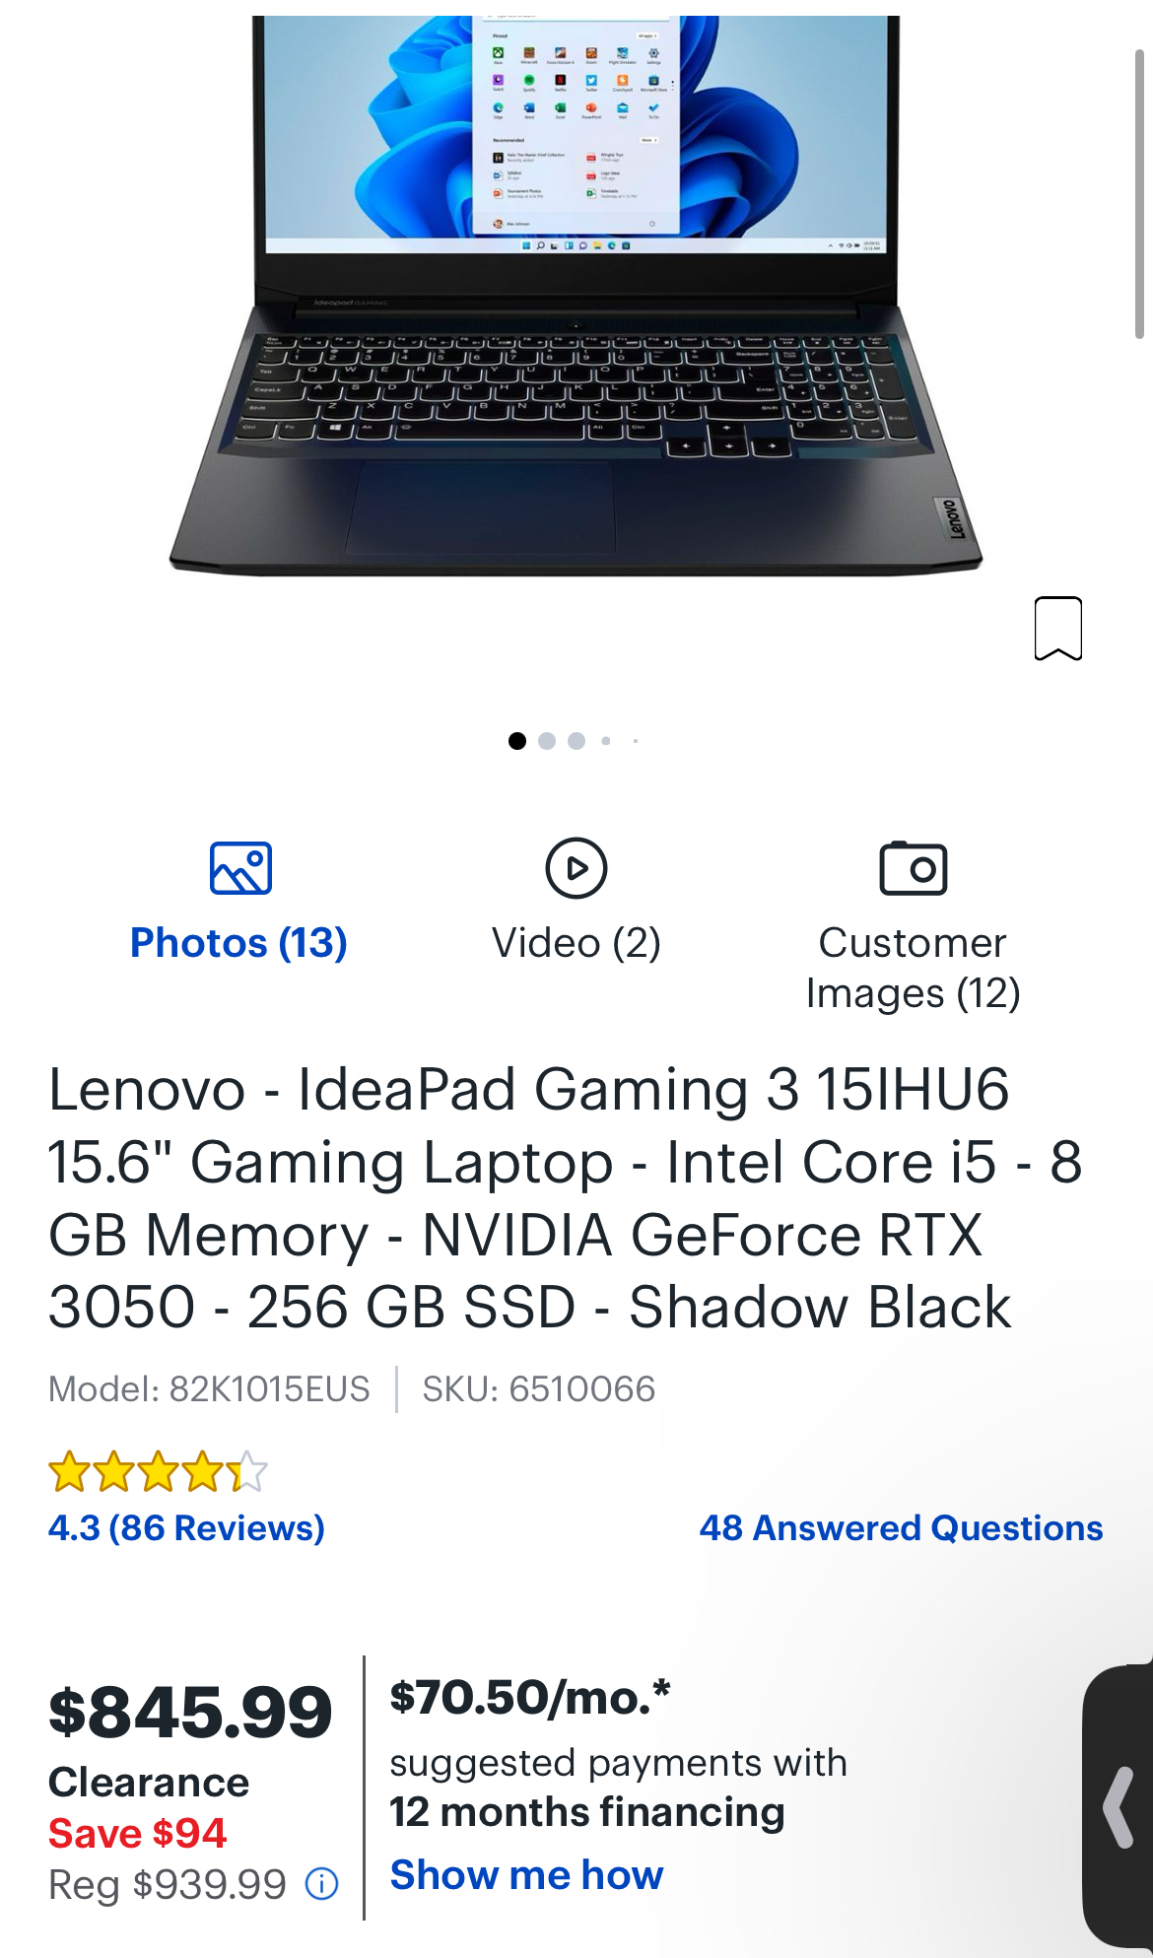The width and height of the screenshot is (1153, 1958).
Task: Expand the side panel chevron handle
Action: (1119, 1807)
